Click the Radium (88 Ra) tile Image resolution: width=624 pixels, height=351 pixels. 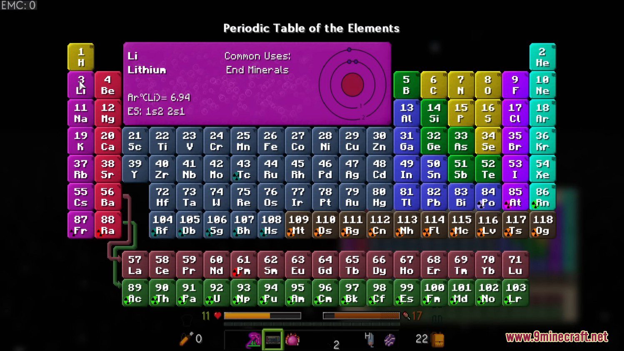[x=108, y=225]
